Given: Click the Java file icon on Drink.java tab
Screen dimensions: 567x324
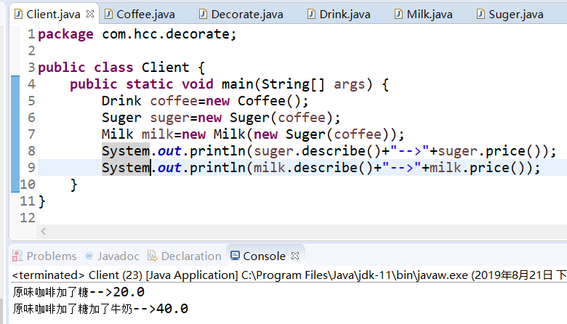Looking at the screenshot, I should pos(311,14).
